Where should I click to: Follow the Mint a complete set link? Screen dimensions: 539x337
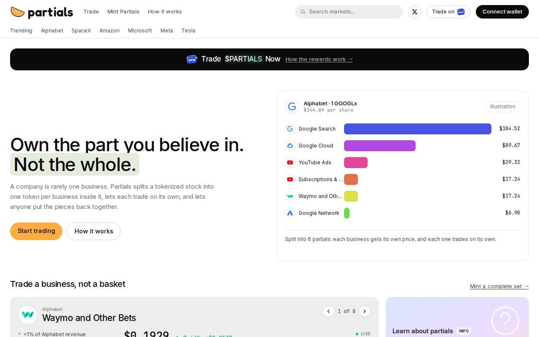tap(499, 286)
